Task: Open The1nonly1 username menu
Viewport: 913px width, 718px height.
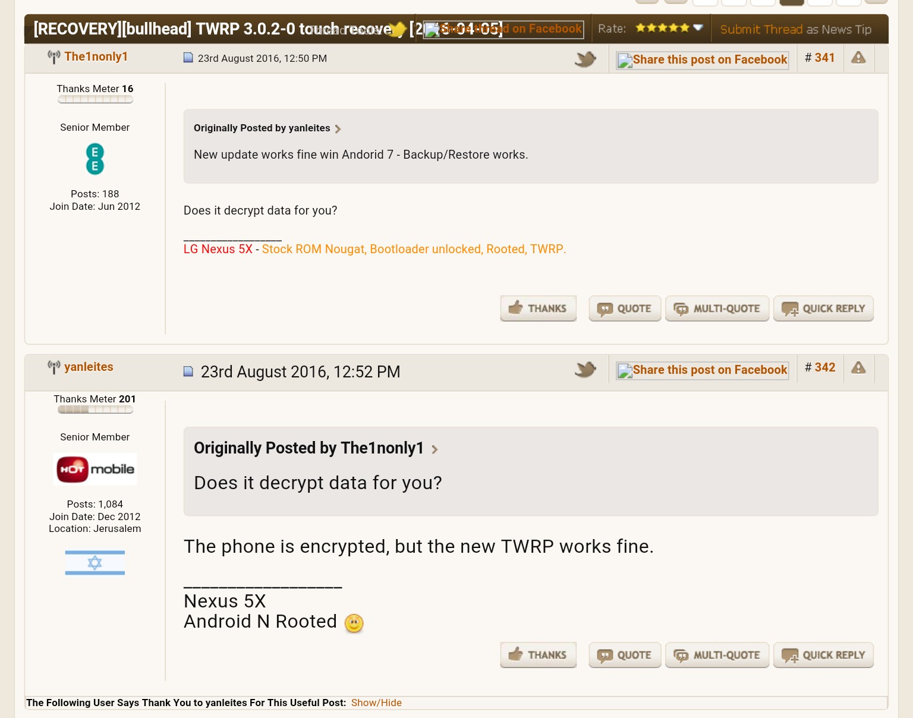Action: coord(96,56)
